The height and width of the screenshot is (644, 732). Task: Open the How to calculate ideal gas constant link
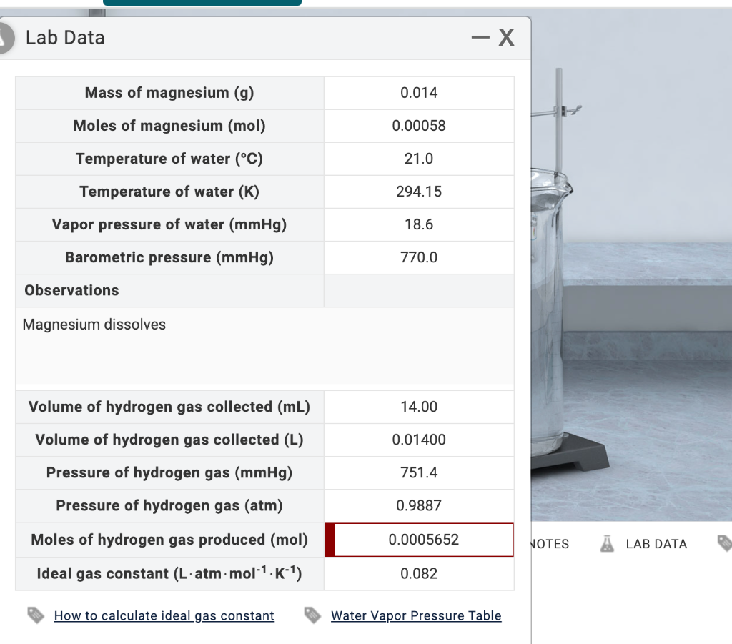[x=164, y=615]
